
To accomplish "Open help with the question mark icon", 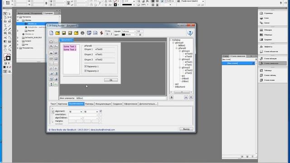I will tap(190, 33).
